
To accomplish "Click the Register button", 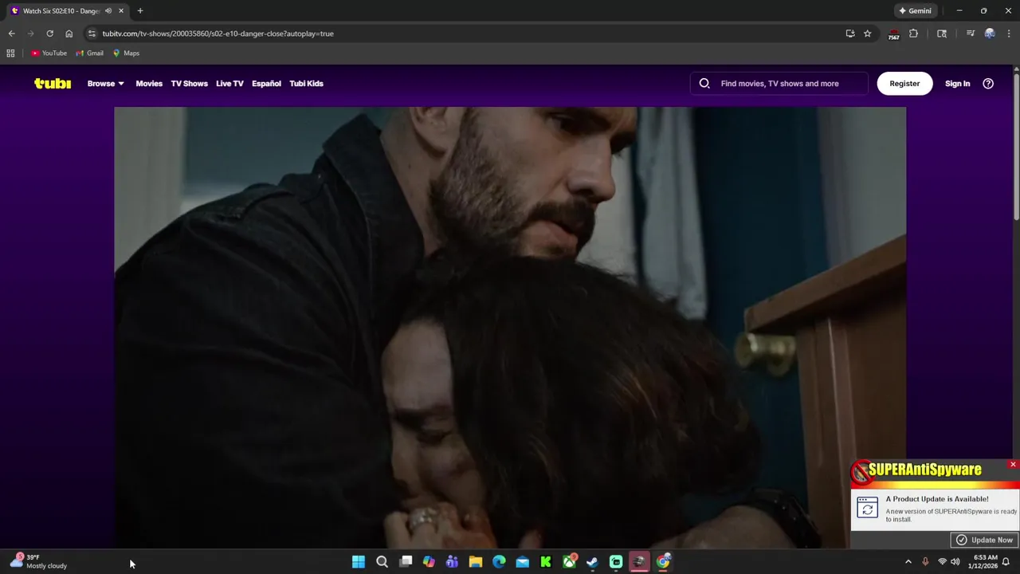I will 904,84.
